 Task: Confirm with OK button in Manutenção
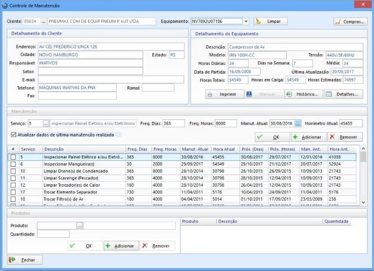[x=272, y=137]
